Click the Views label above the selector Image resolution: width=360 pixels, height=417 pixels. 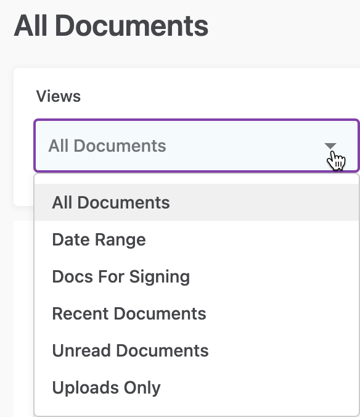coord(59,96)
